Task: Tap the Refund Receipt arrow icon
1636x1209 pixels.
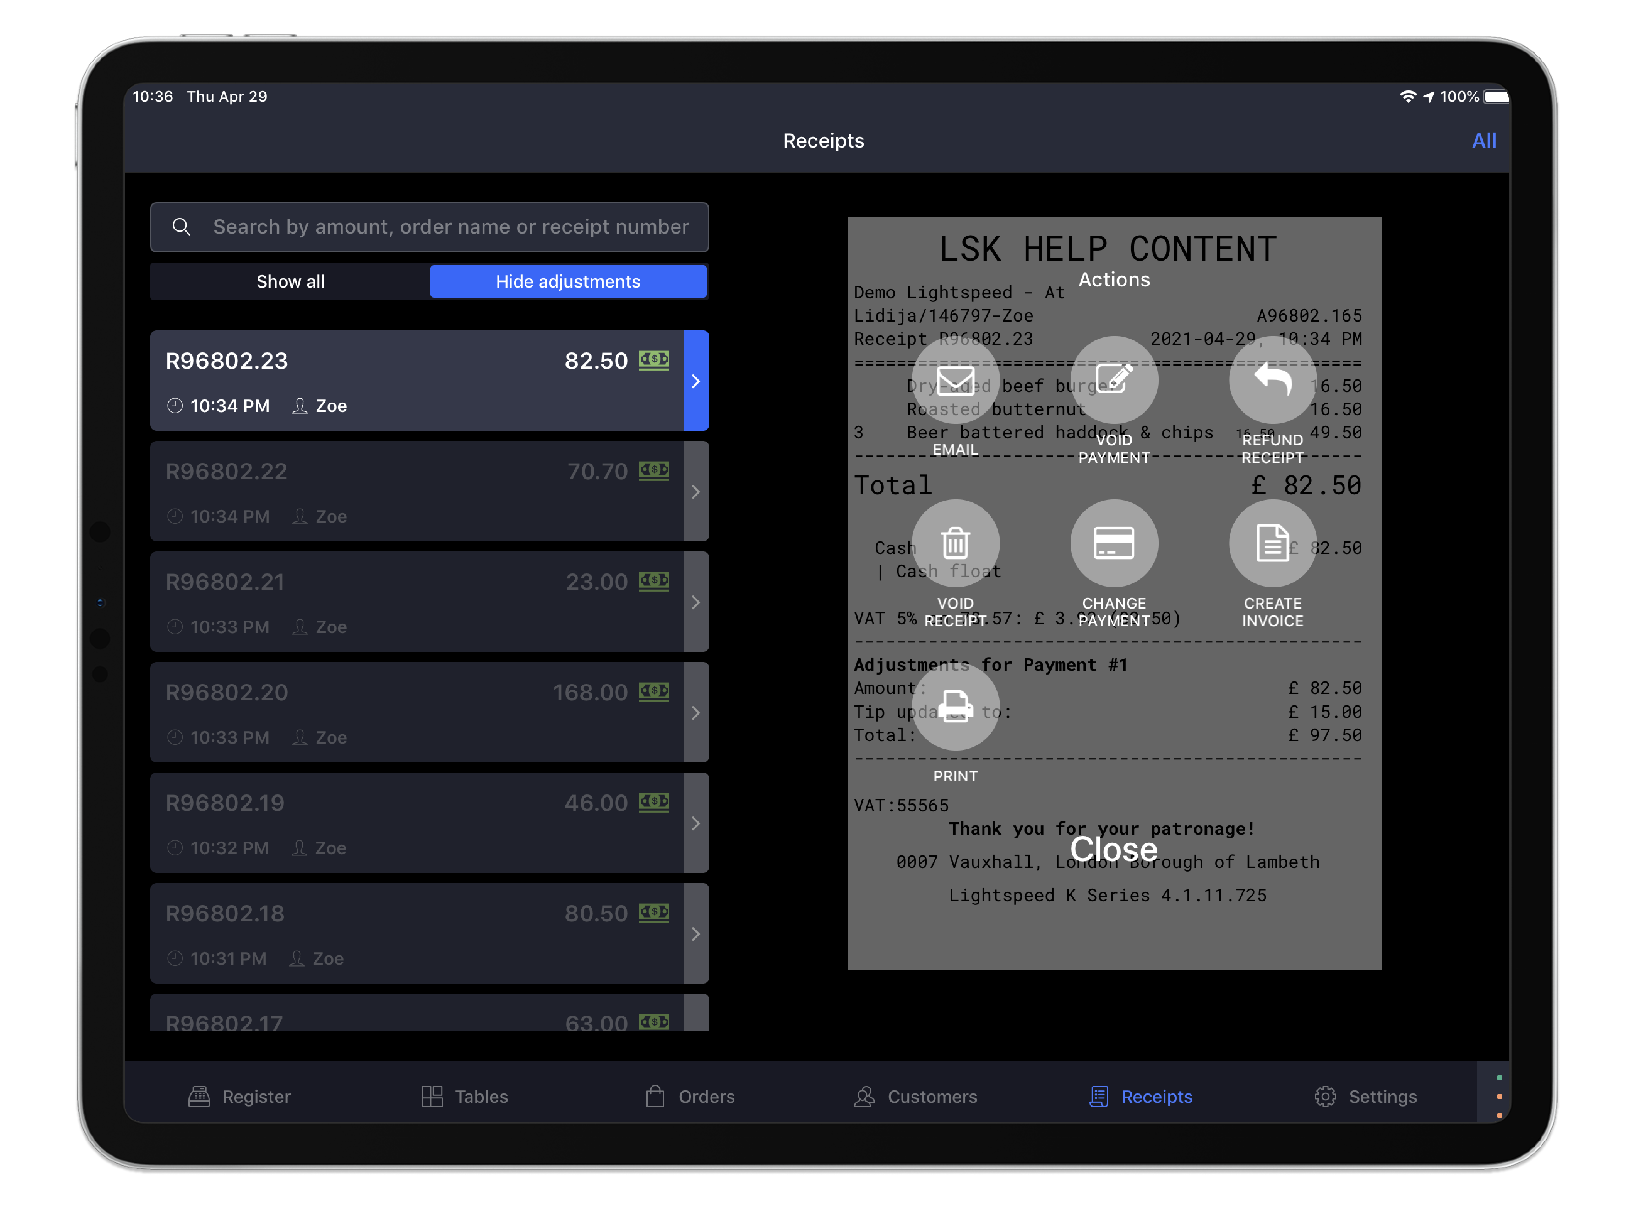Action: click(x=1272, y=380)
